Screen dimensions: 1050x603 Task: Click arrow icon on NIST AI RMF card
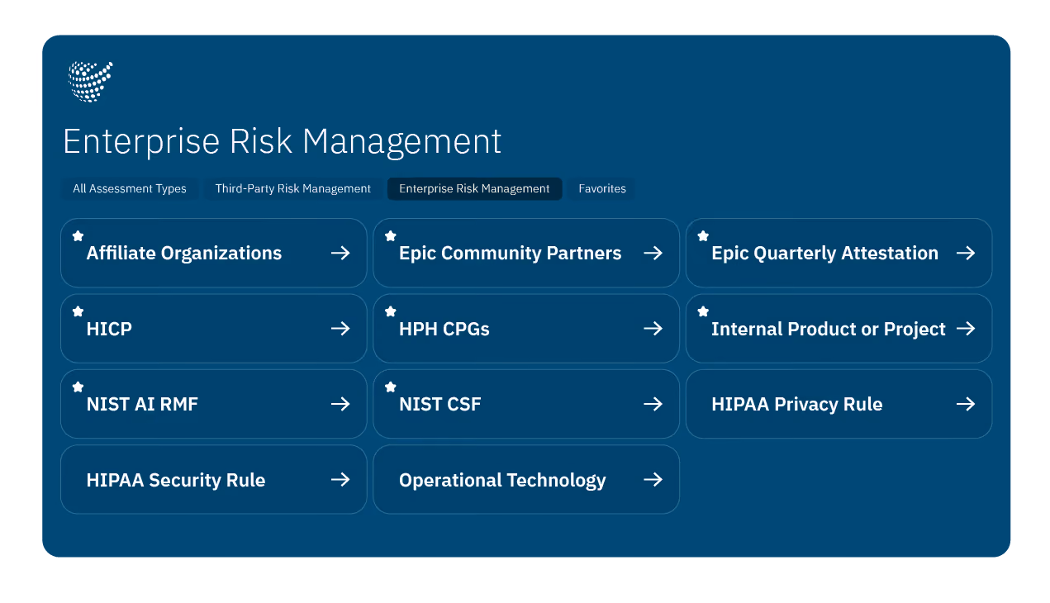click(x=340, y=404)
